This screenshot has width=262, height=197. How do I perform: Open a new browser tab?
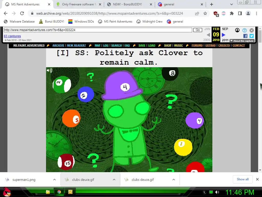tap(212, 4)
